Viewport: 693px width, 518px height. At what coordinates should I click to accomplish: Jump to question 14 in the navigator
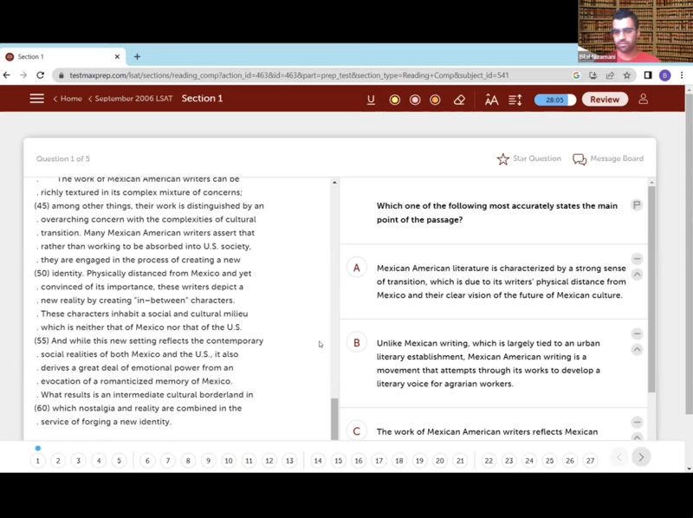(x=318, y=461)
